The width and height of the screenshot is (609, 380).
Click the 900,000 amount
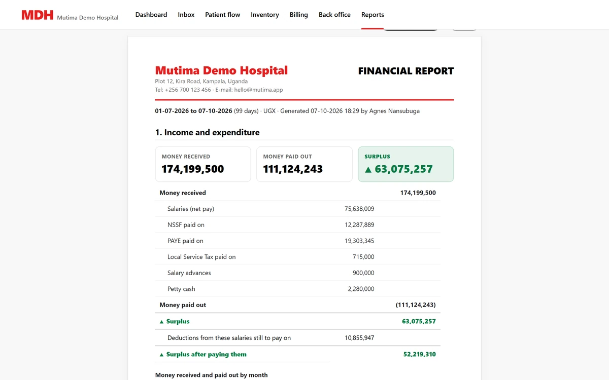363,273
